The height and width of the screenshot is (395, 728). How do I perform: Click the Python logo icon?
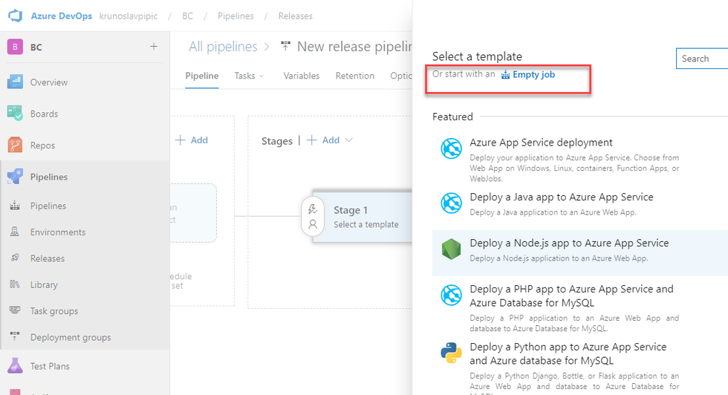pyautogui.click(x=451, y=353)
